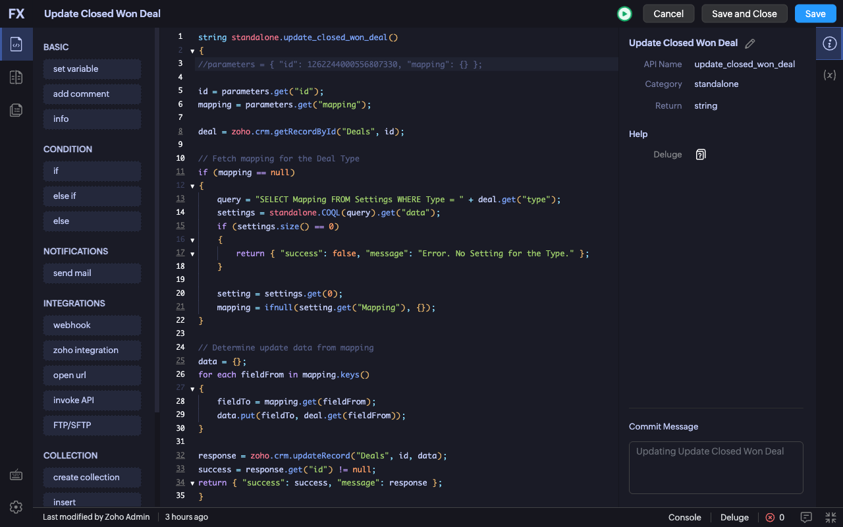Click the BASIC section heading
Image resolution: width=843 pixels, height=527 pixels.
(x=56, y=47)
